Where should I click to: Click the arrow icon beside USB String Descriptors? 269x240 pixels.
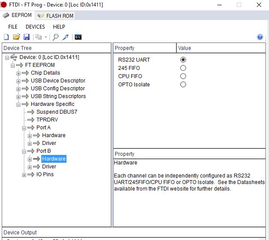click(x=25, y=96)
